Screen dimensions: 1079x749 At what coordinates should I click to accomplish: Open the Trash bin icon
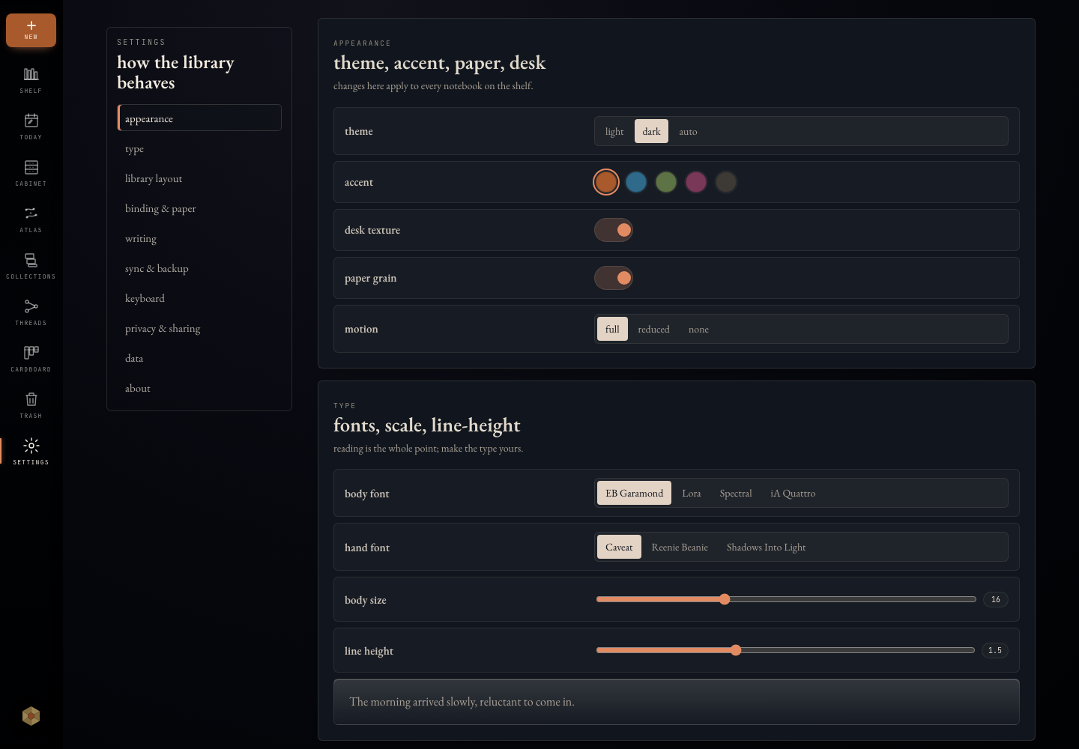pyautogui.click(x=31, y=399)
